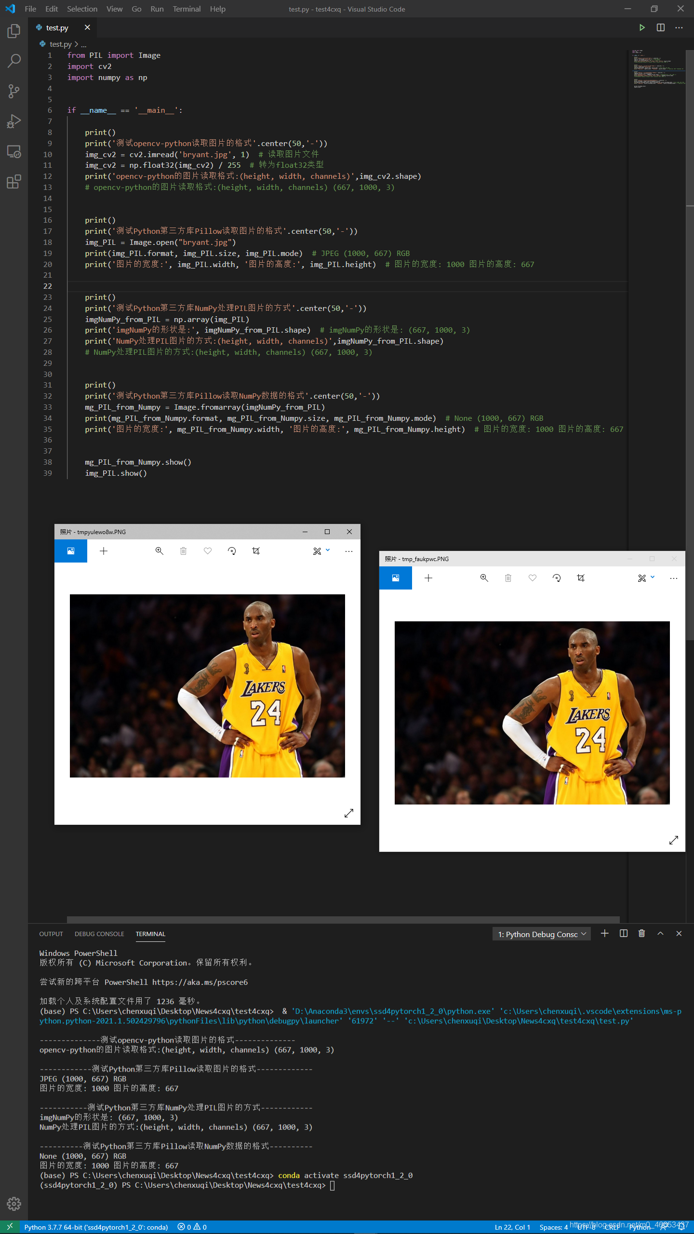Image resolution: width=694 pixels, height=1234 pixels.
Task: Create a new terminal with plus icon
Action: tap(605, 934)
